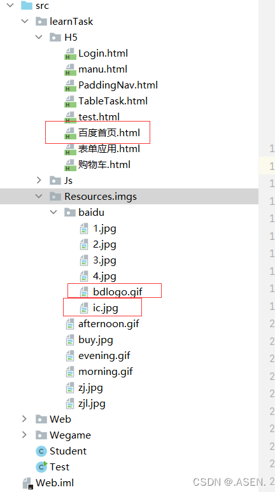The image size is (275, 492).
Task: Click the Login.html file icon
Action: (70, 53)
